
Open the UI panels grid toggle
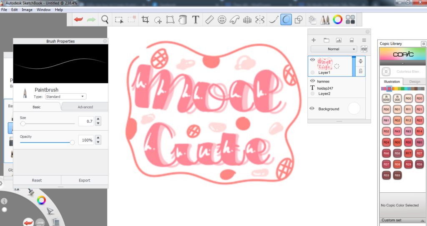(350, 20)
